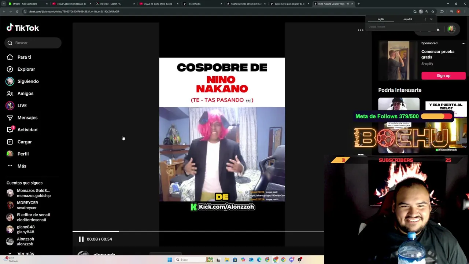Click the Sign up button on Shopify ad
This screenshot has height=264, width=469.
pyautogui.click(x=443, y=76)
